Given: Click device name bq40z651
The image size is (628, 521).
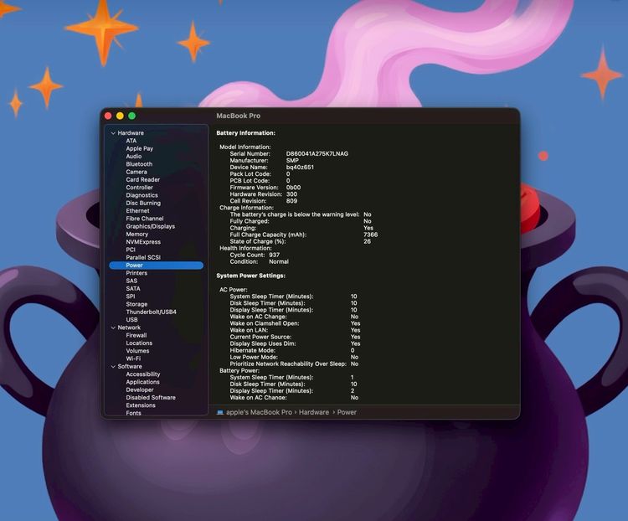Looking at the screenshot, I should [300, 168].
